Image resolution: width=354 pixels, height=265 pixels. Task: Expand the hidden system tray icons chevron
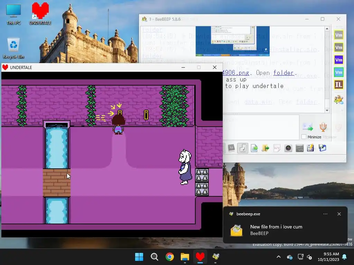pyautogui.click(x=279, y=257)
